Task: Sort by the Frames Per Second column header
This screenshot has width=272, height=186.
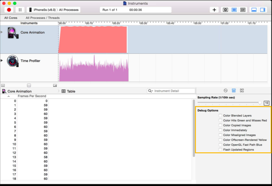Action: [32, 96]
